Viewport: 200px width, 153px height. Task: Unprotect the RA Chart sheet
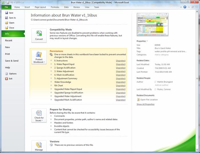point(121,86)
